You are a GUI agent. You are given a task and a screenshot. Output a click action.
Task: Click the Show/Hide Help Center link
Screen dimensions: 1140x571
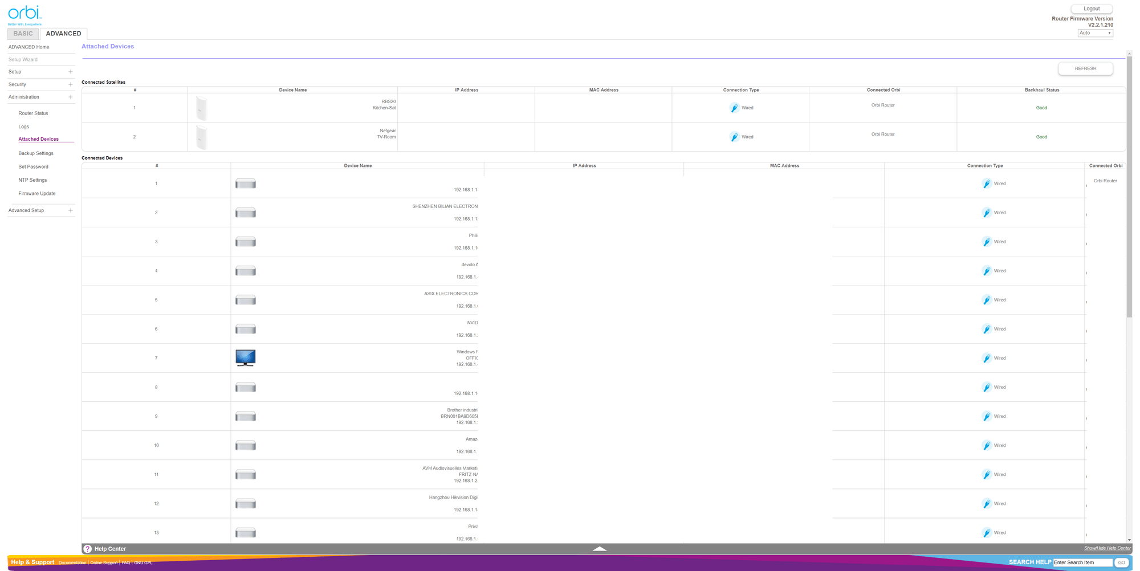[x=1107, y=548]
